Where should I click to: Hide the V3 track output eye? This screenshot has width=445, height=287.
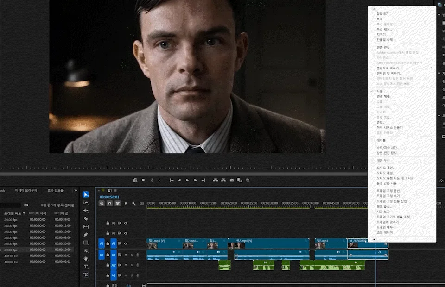point(126,223)
